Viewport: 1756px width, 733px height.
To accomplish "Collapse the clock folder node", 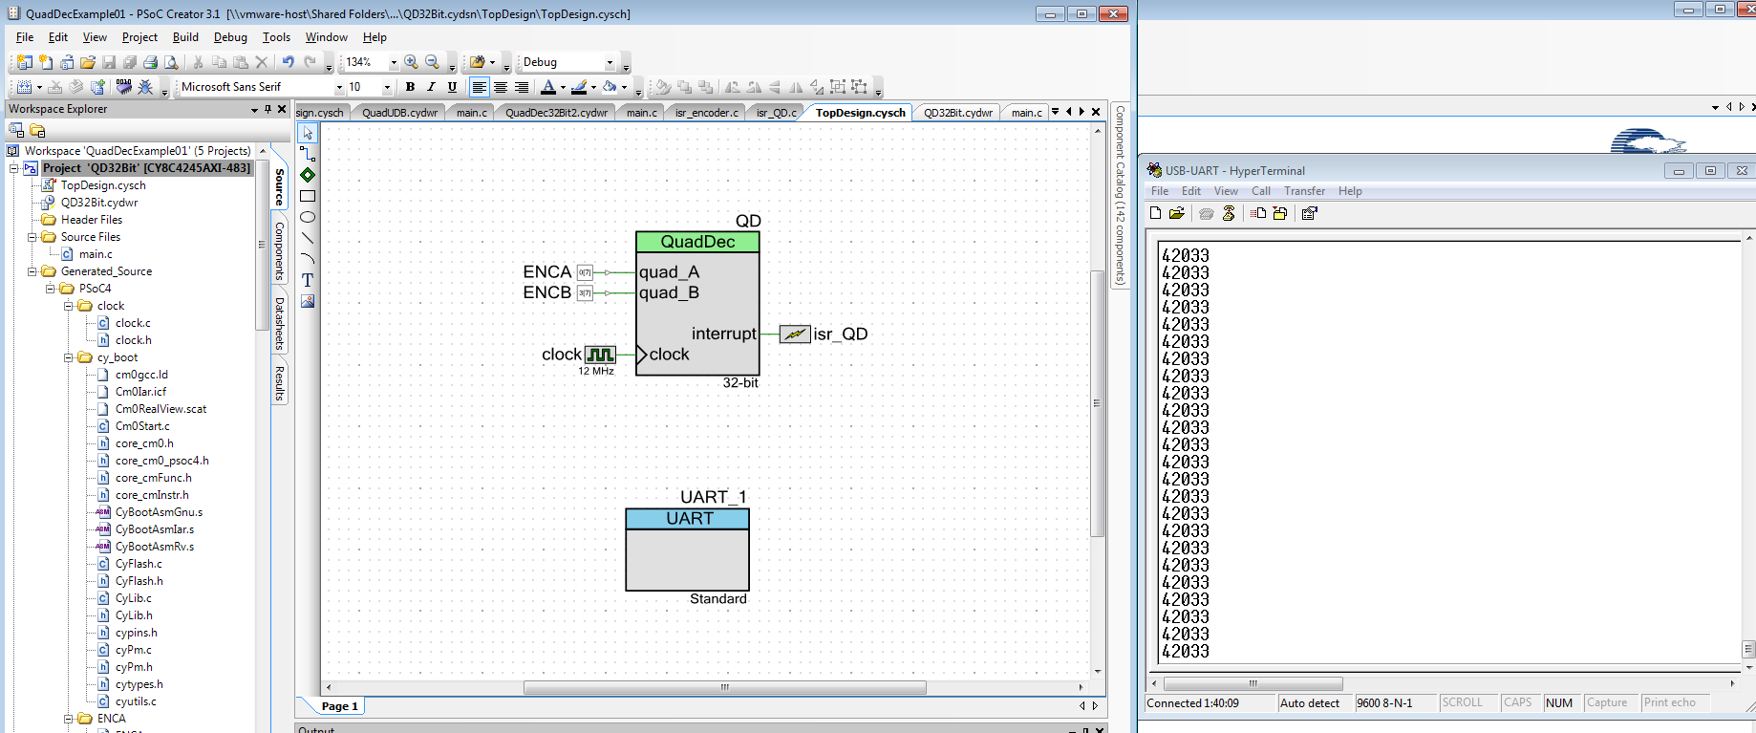I will pyautogui.click(x=68, y=306).
